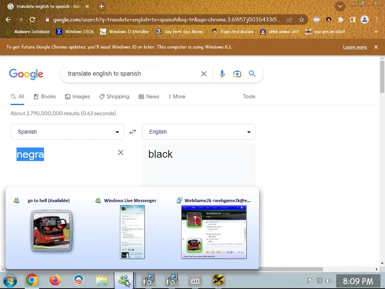The width and height of the screenshot is (385, 289).
Task: Launch Firefox from the taskbar
Action: (55, 280)
